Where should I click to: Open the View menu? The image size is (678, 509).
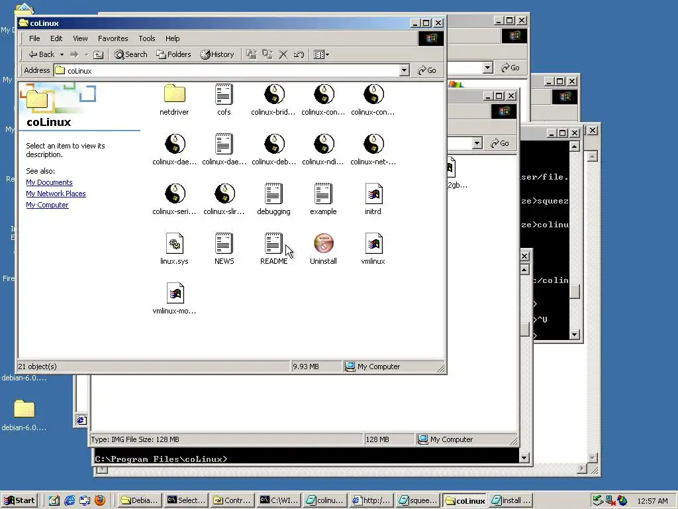point(80,38)
